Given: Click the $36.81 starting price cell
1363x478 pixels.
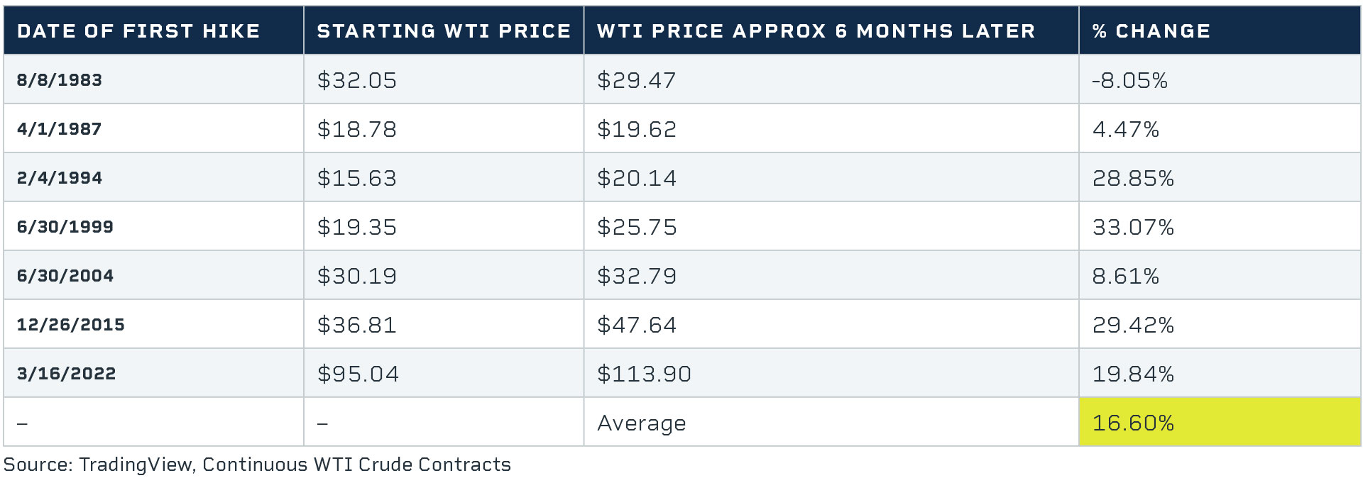Looking at the screenshot, I should click(356, 325).
